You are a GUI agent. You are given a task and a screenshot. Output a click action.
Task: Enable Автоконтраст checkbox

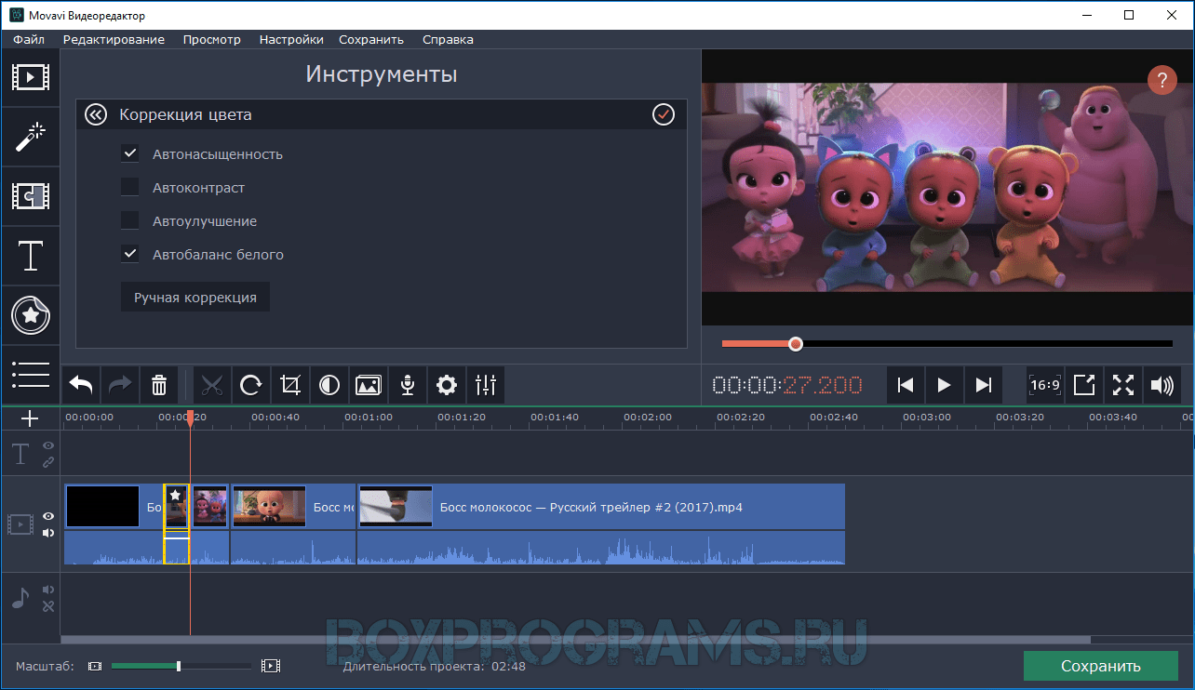point(130,188)
